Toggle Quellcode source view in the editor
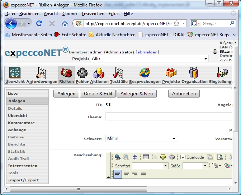Screen dimensions: 241x195 click(x=192, y=157)
